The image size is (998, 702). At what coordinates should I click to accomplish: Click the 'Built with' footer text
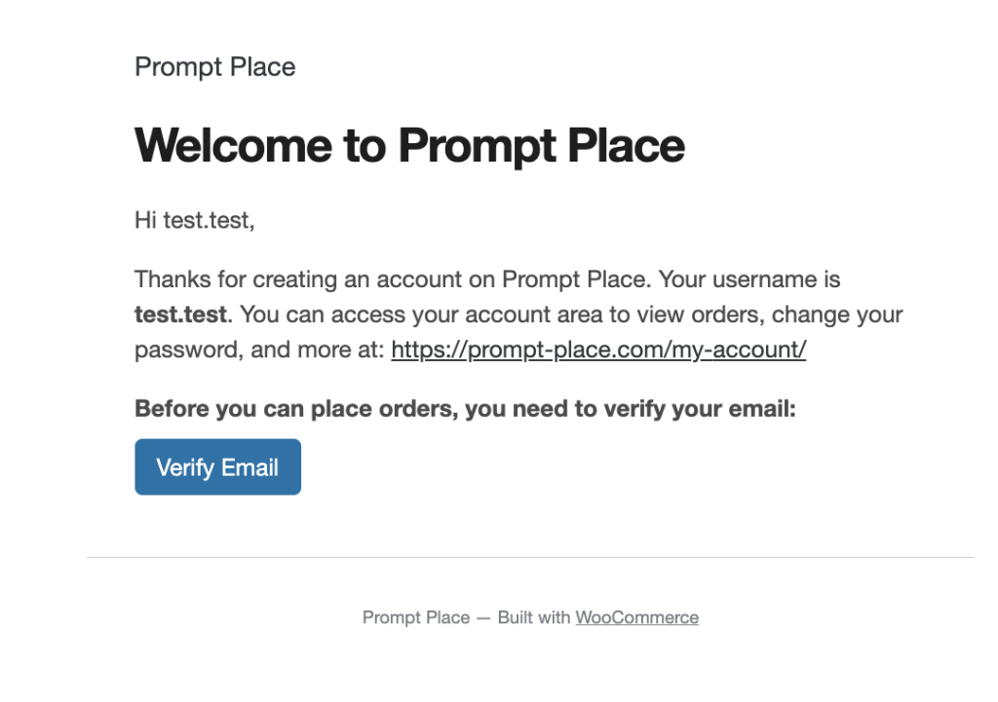533,617
